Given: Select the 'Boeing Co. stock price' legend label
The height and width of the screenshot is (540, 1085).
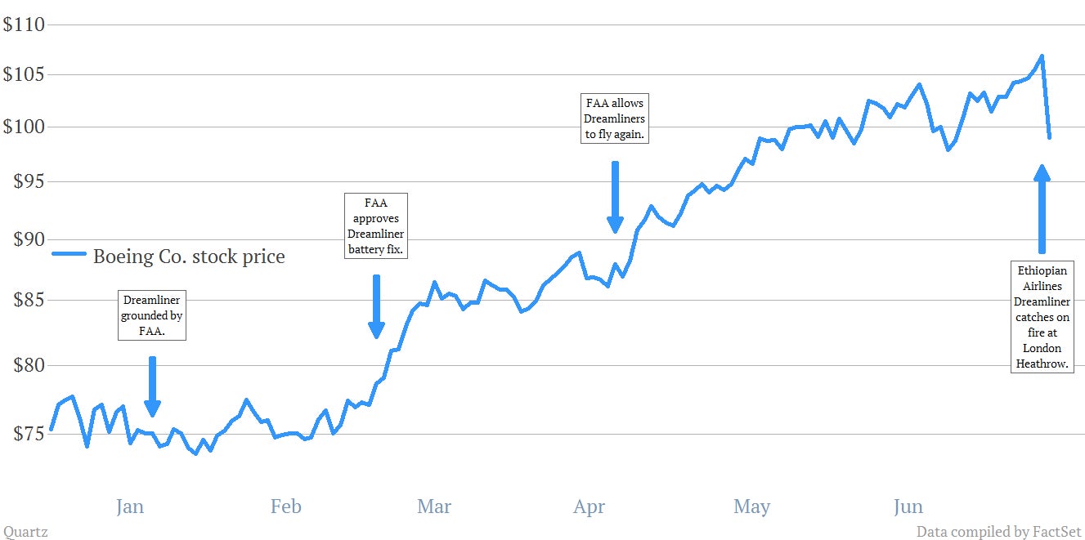Looking at the screenshot, I should (x=189, y=257).
